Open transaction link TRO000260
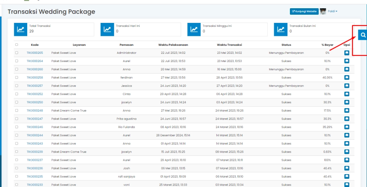 [35, 69]
